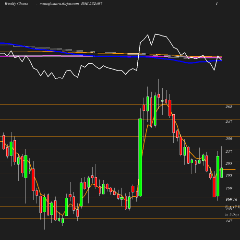Image resolution: width=240 pixels, height=240 pixels.
Task: Click the 147 price level label
Action: pyautogui.click(x=229, y=221)
